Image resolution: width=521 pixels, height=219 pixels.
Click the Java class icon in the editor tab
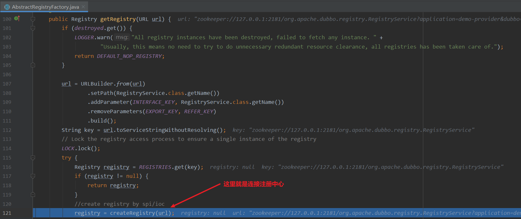coord(7,7)
